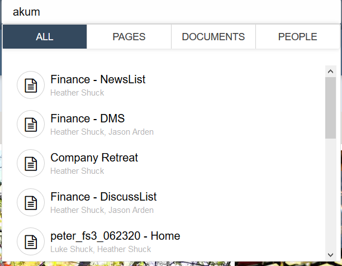Screen dimensions: 342x266
Task: Click authors "Luke Shuck, Heather Shuck" text
Action: [x=101, y=249]
